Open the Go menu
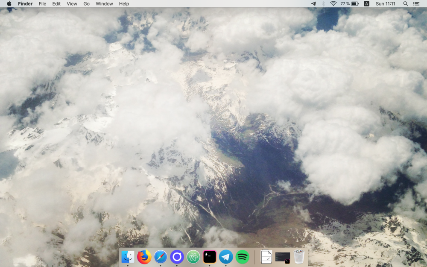The image size is (427, 267). [x=86, y=3]
